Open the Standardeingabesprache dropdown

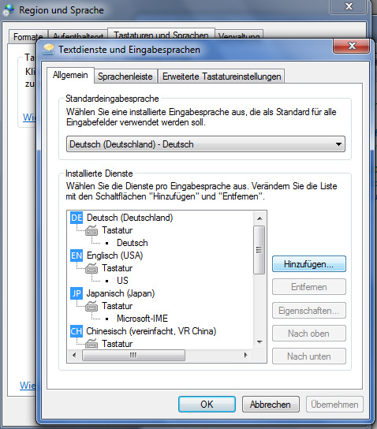[206, 144]
